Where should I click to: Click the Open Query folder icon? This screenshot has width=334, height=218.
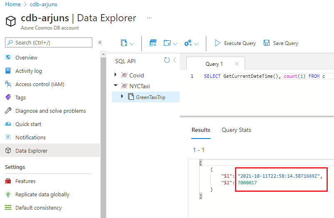coord(167,43)
